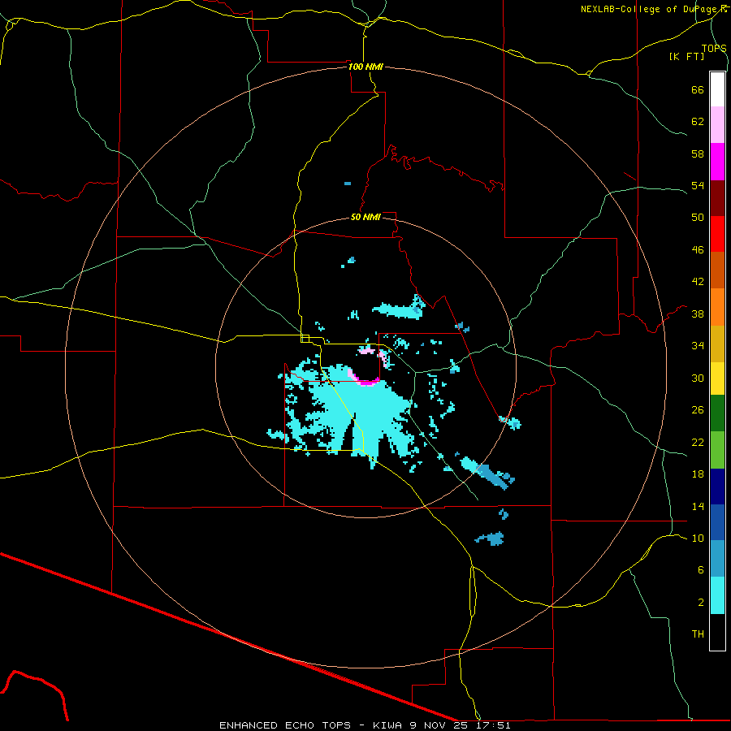Select the dark red legend color band
This screenshot has height=731, width=731.
(x=717, y=197)
